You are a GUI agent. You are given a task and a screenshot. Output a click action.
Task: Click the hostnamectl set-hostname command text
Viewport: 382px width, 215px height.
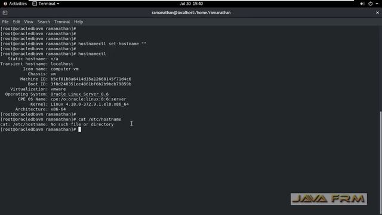(112, 44)
